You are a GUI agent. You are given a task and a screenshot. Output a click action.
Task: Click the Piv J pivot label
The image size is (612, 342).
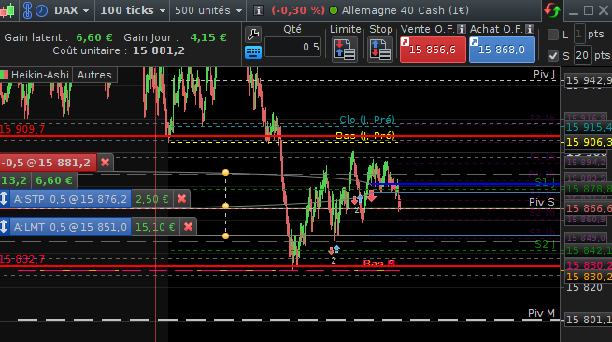pyautogui.click(x=544, y=74)
